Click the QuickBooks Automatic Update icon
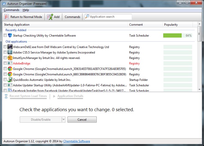The height and width of the screenshot is (146, 204). coord(10,80)
